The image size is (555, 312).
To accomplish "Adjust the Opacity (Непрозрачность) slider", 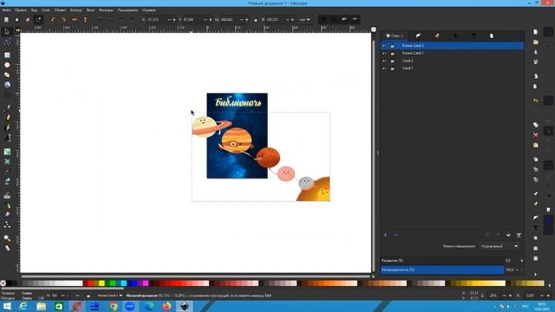I will tap(442, 270).
